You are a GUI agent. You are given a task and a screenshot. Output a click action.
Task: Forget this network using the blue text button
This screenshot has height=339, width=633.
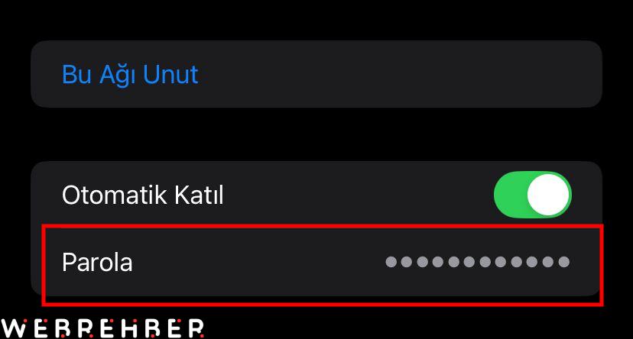[130, 75]
